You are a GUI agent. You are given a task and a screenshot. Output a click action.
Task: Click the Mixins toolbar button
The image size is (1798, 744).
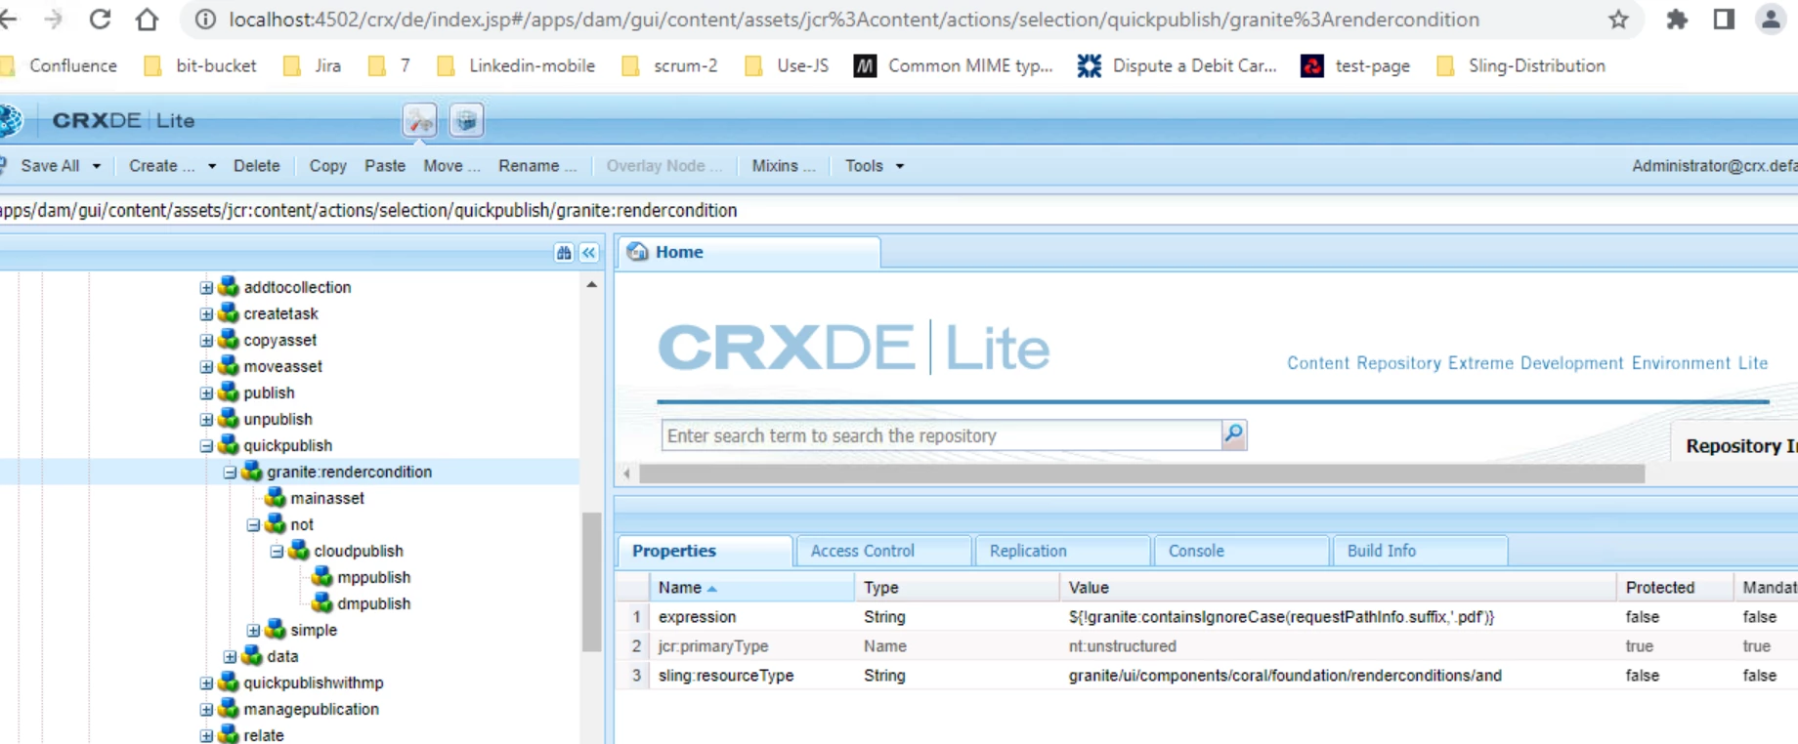pos(784,166)
